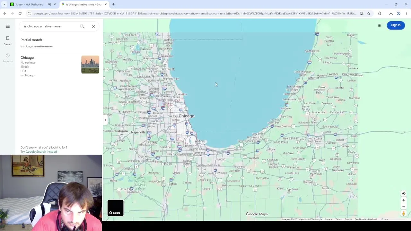This screenshot has height=231, width=411.
Task: Open the Google Maps hamburger menu
Action: 8,26
